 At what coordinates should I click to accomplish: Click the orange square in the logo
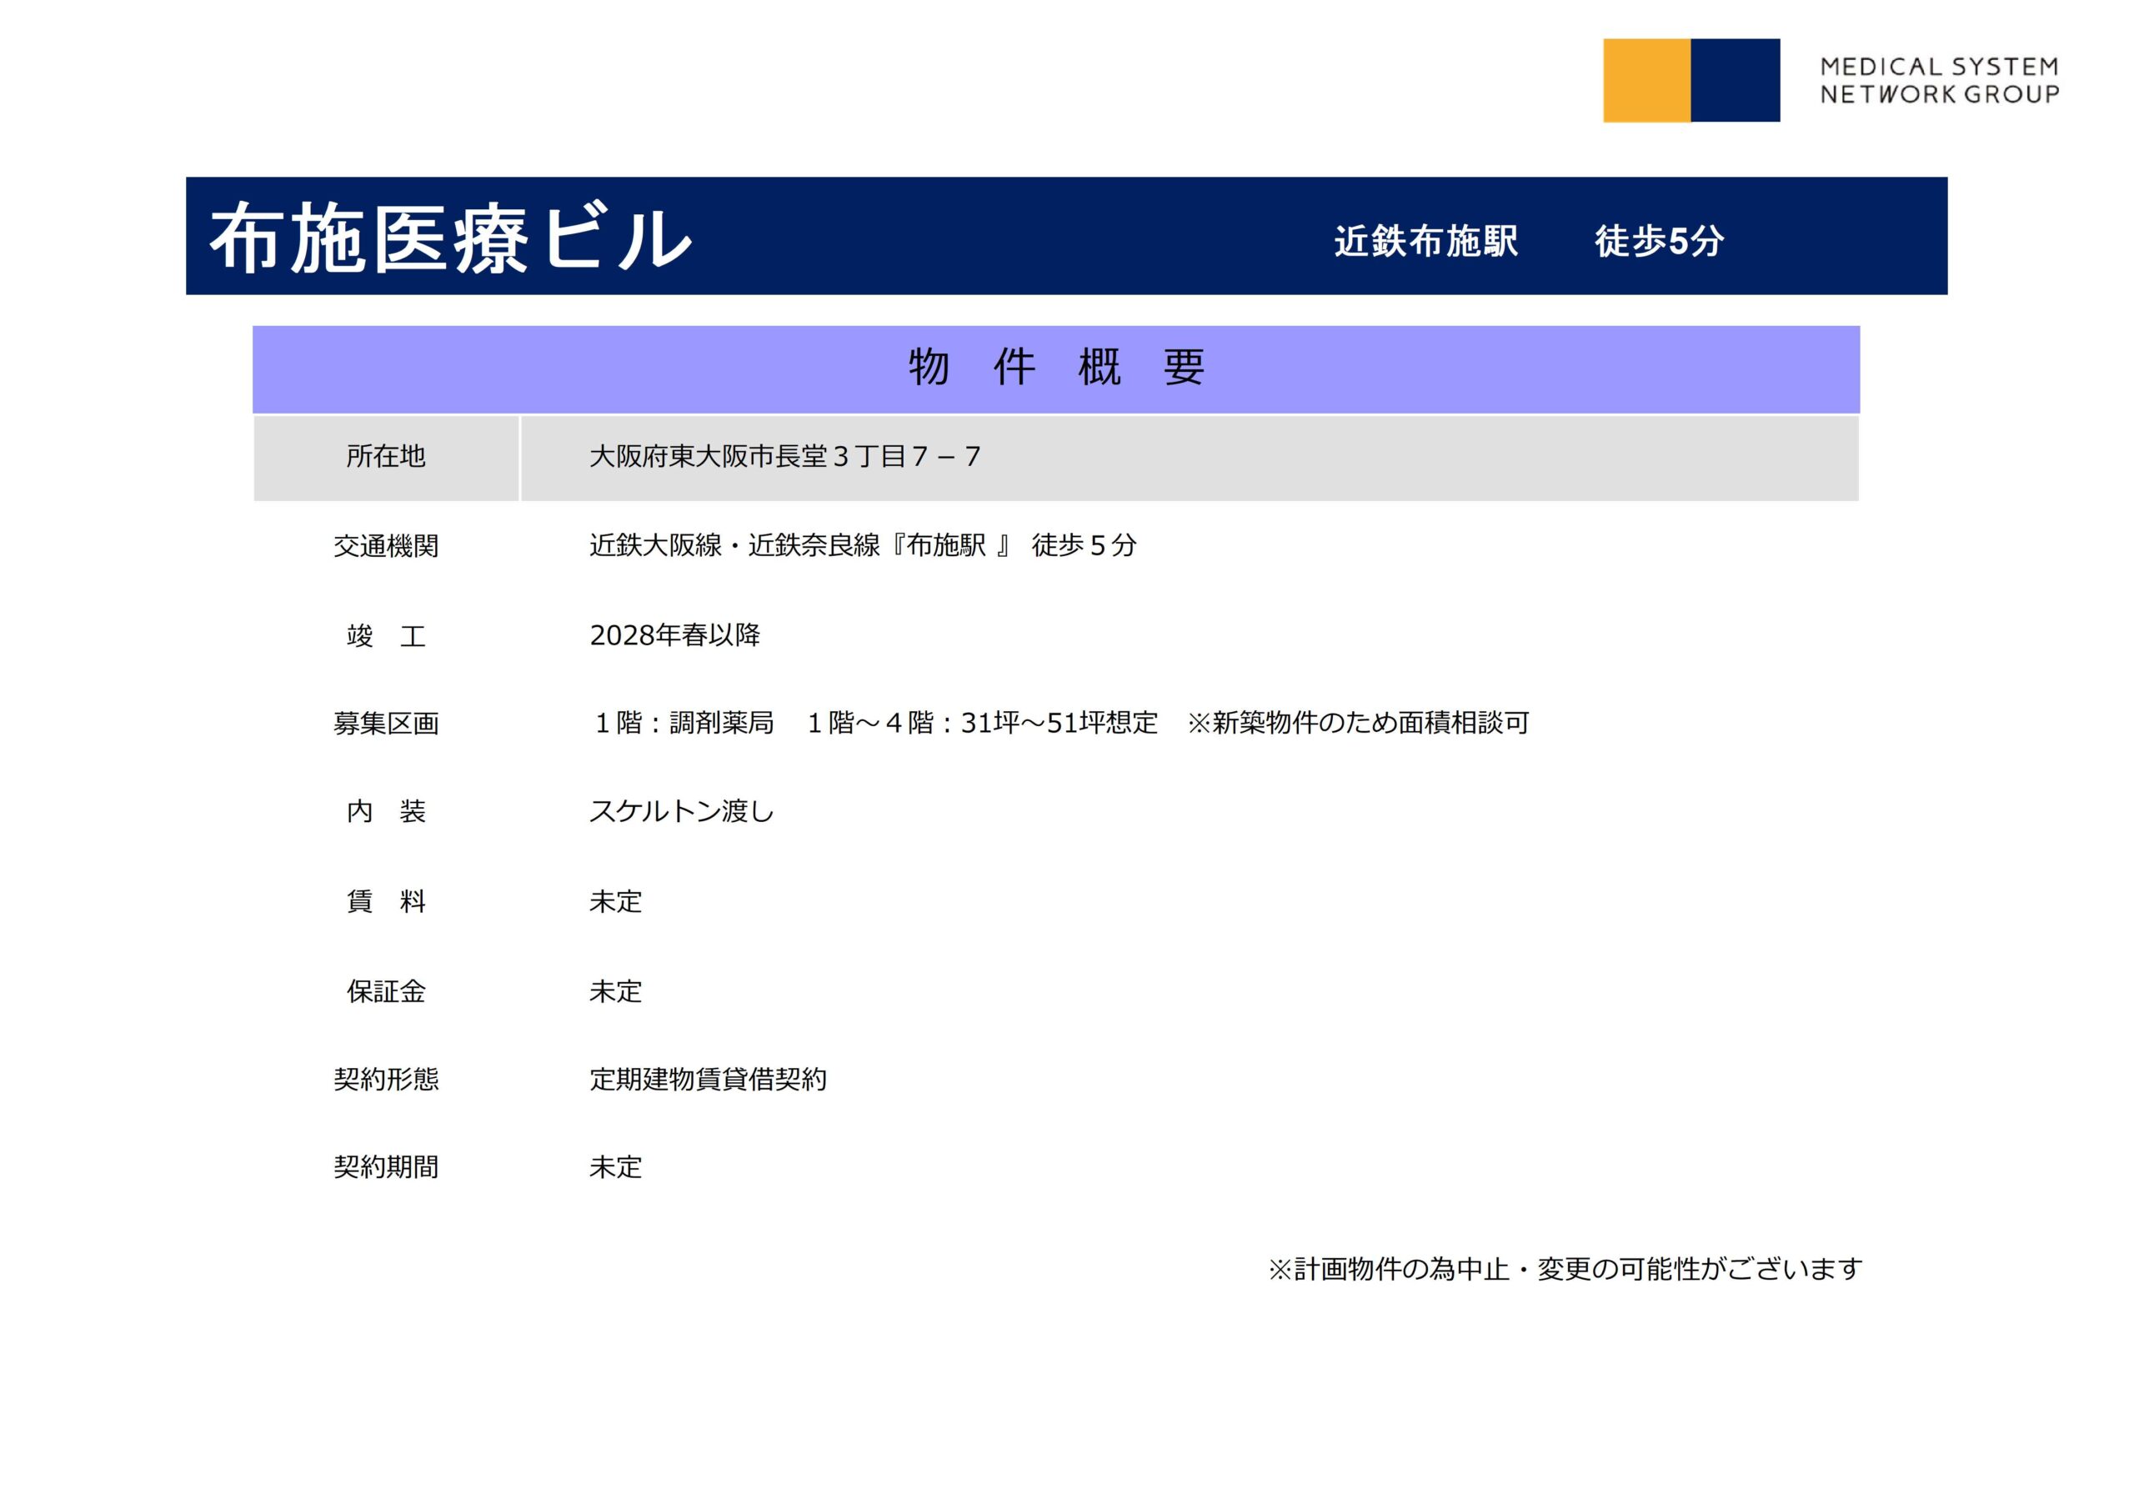click(x=1646, y=80)
